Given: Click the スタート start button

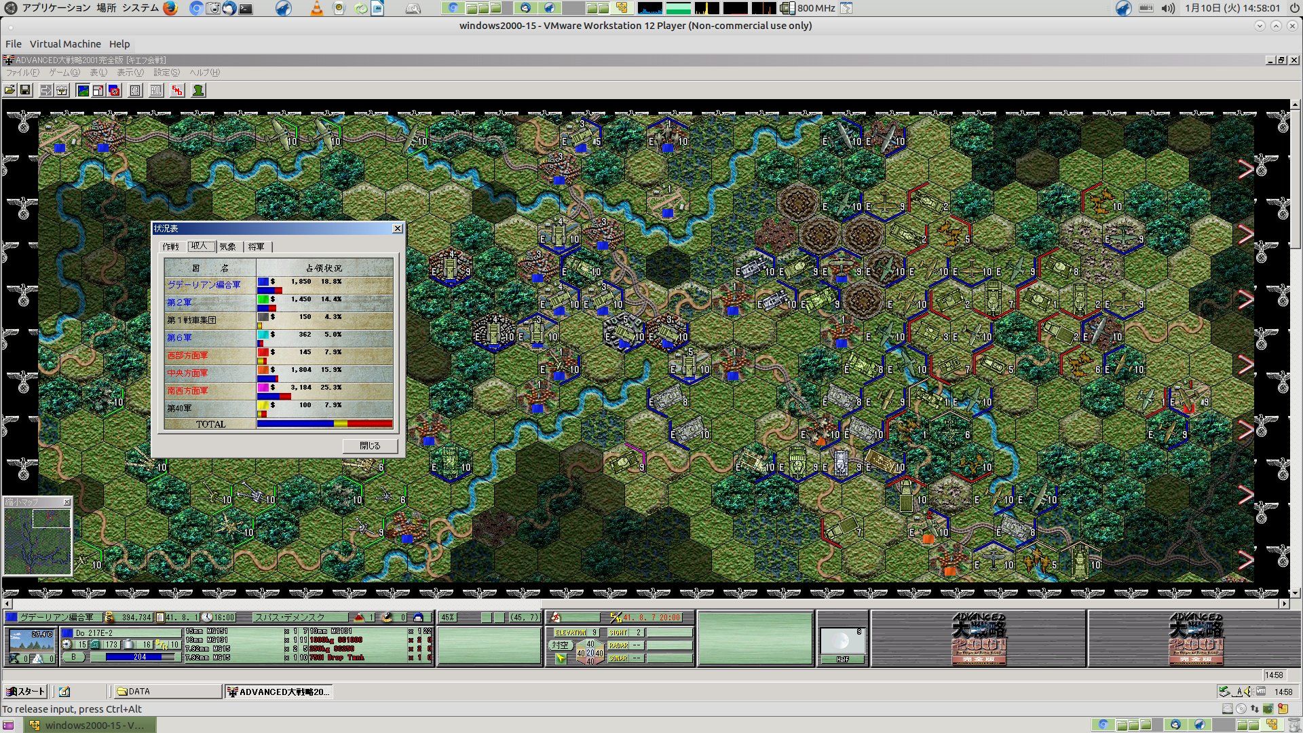Looking at the screenshot, I should [x=25, y=692].
